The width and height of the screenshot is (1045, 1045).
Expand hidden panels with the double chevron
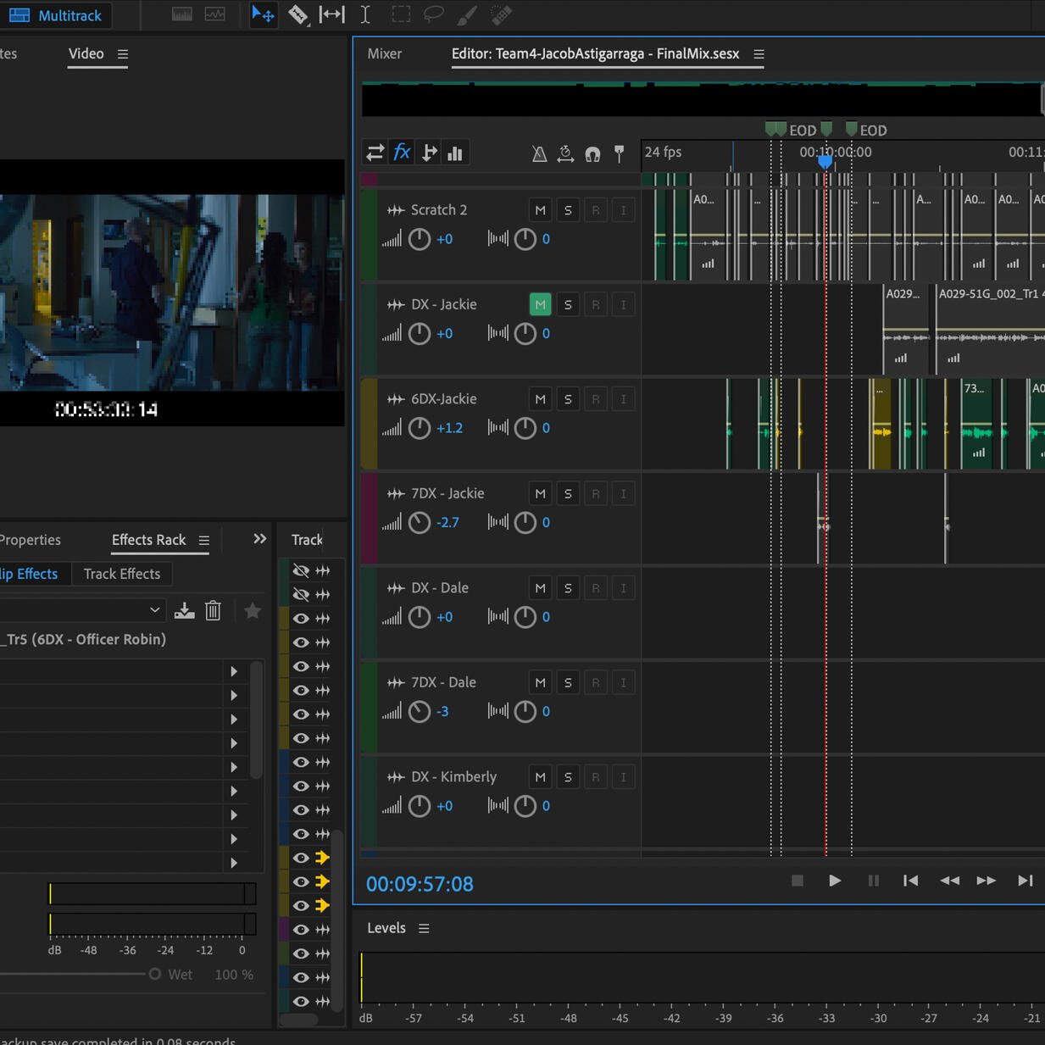(259, 539)
